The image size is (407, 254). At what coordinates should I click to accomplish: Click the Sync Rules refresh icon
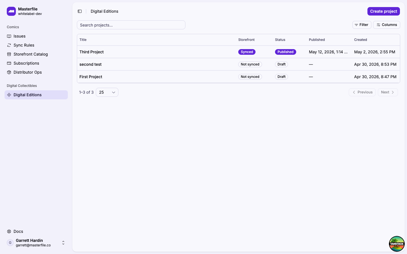point(9,45)
